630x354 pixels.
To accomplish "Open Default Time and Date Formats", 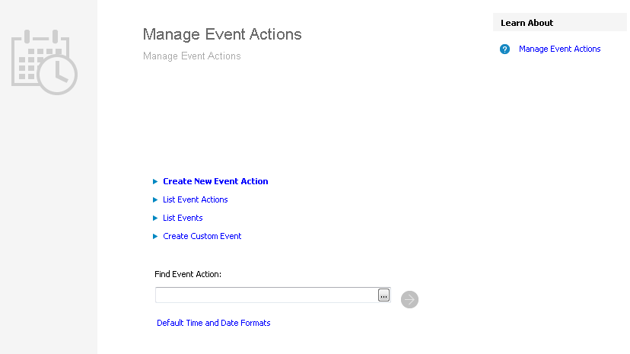I will (214, 324).
